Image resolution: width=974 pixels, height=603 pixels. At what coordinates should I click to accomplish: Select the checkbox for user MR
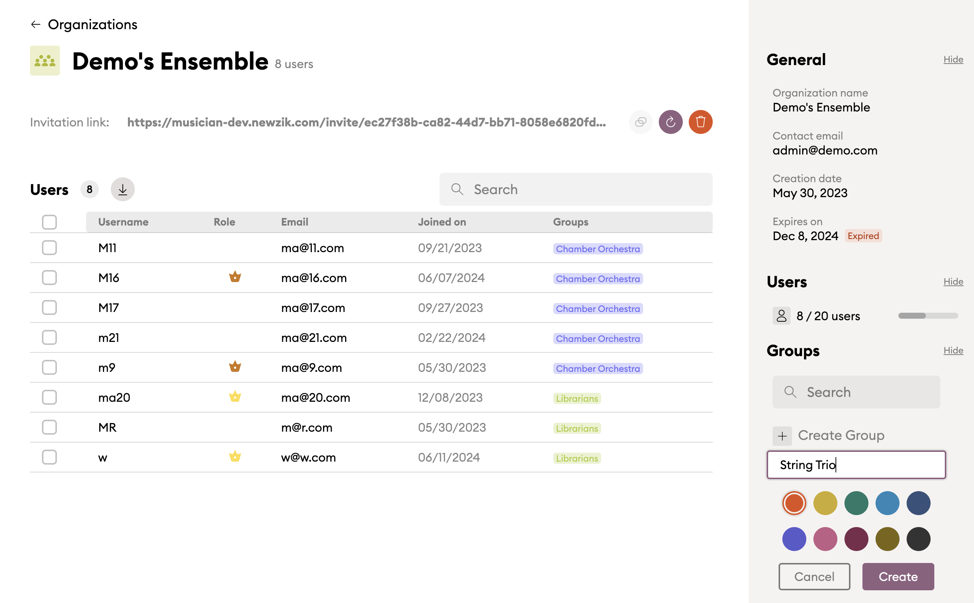(x=49, y=427)
